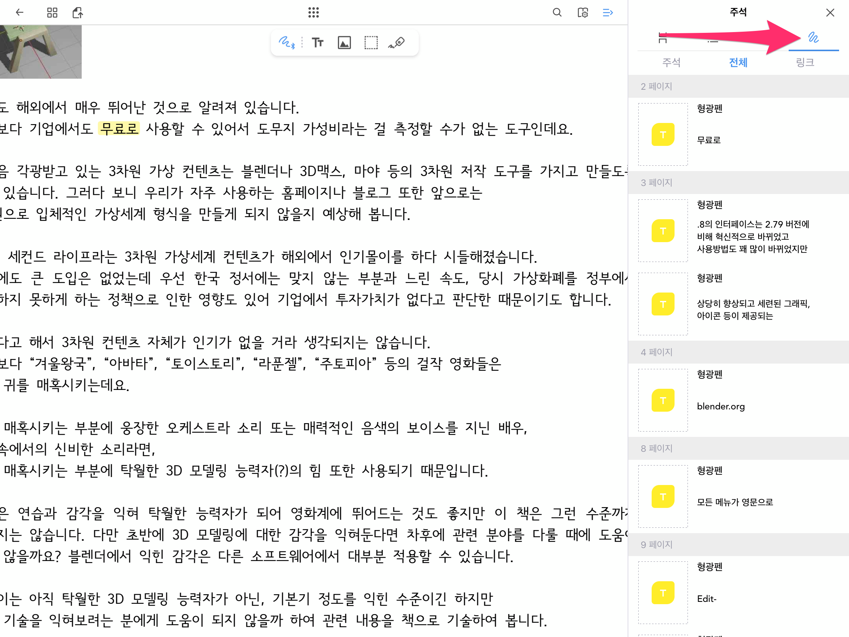This screenshot has width=849, height=637.
Task: Select the 무료로 highlight thumbnail on page 2
Action: point(663,134)
